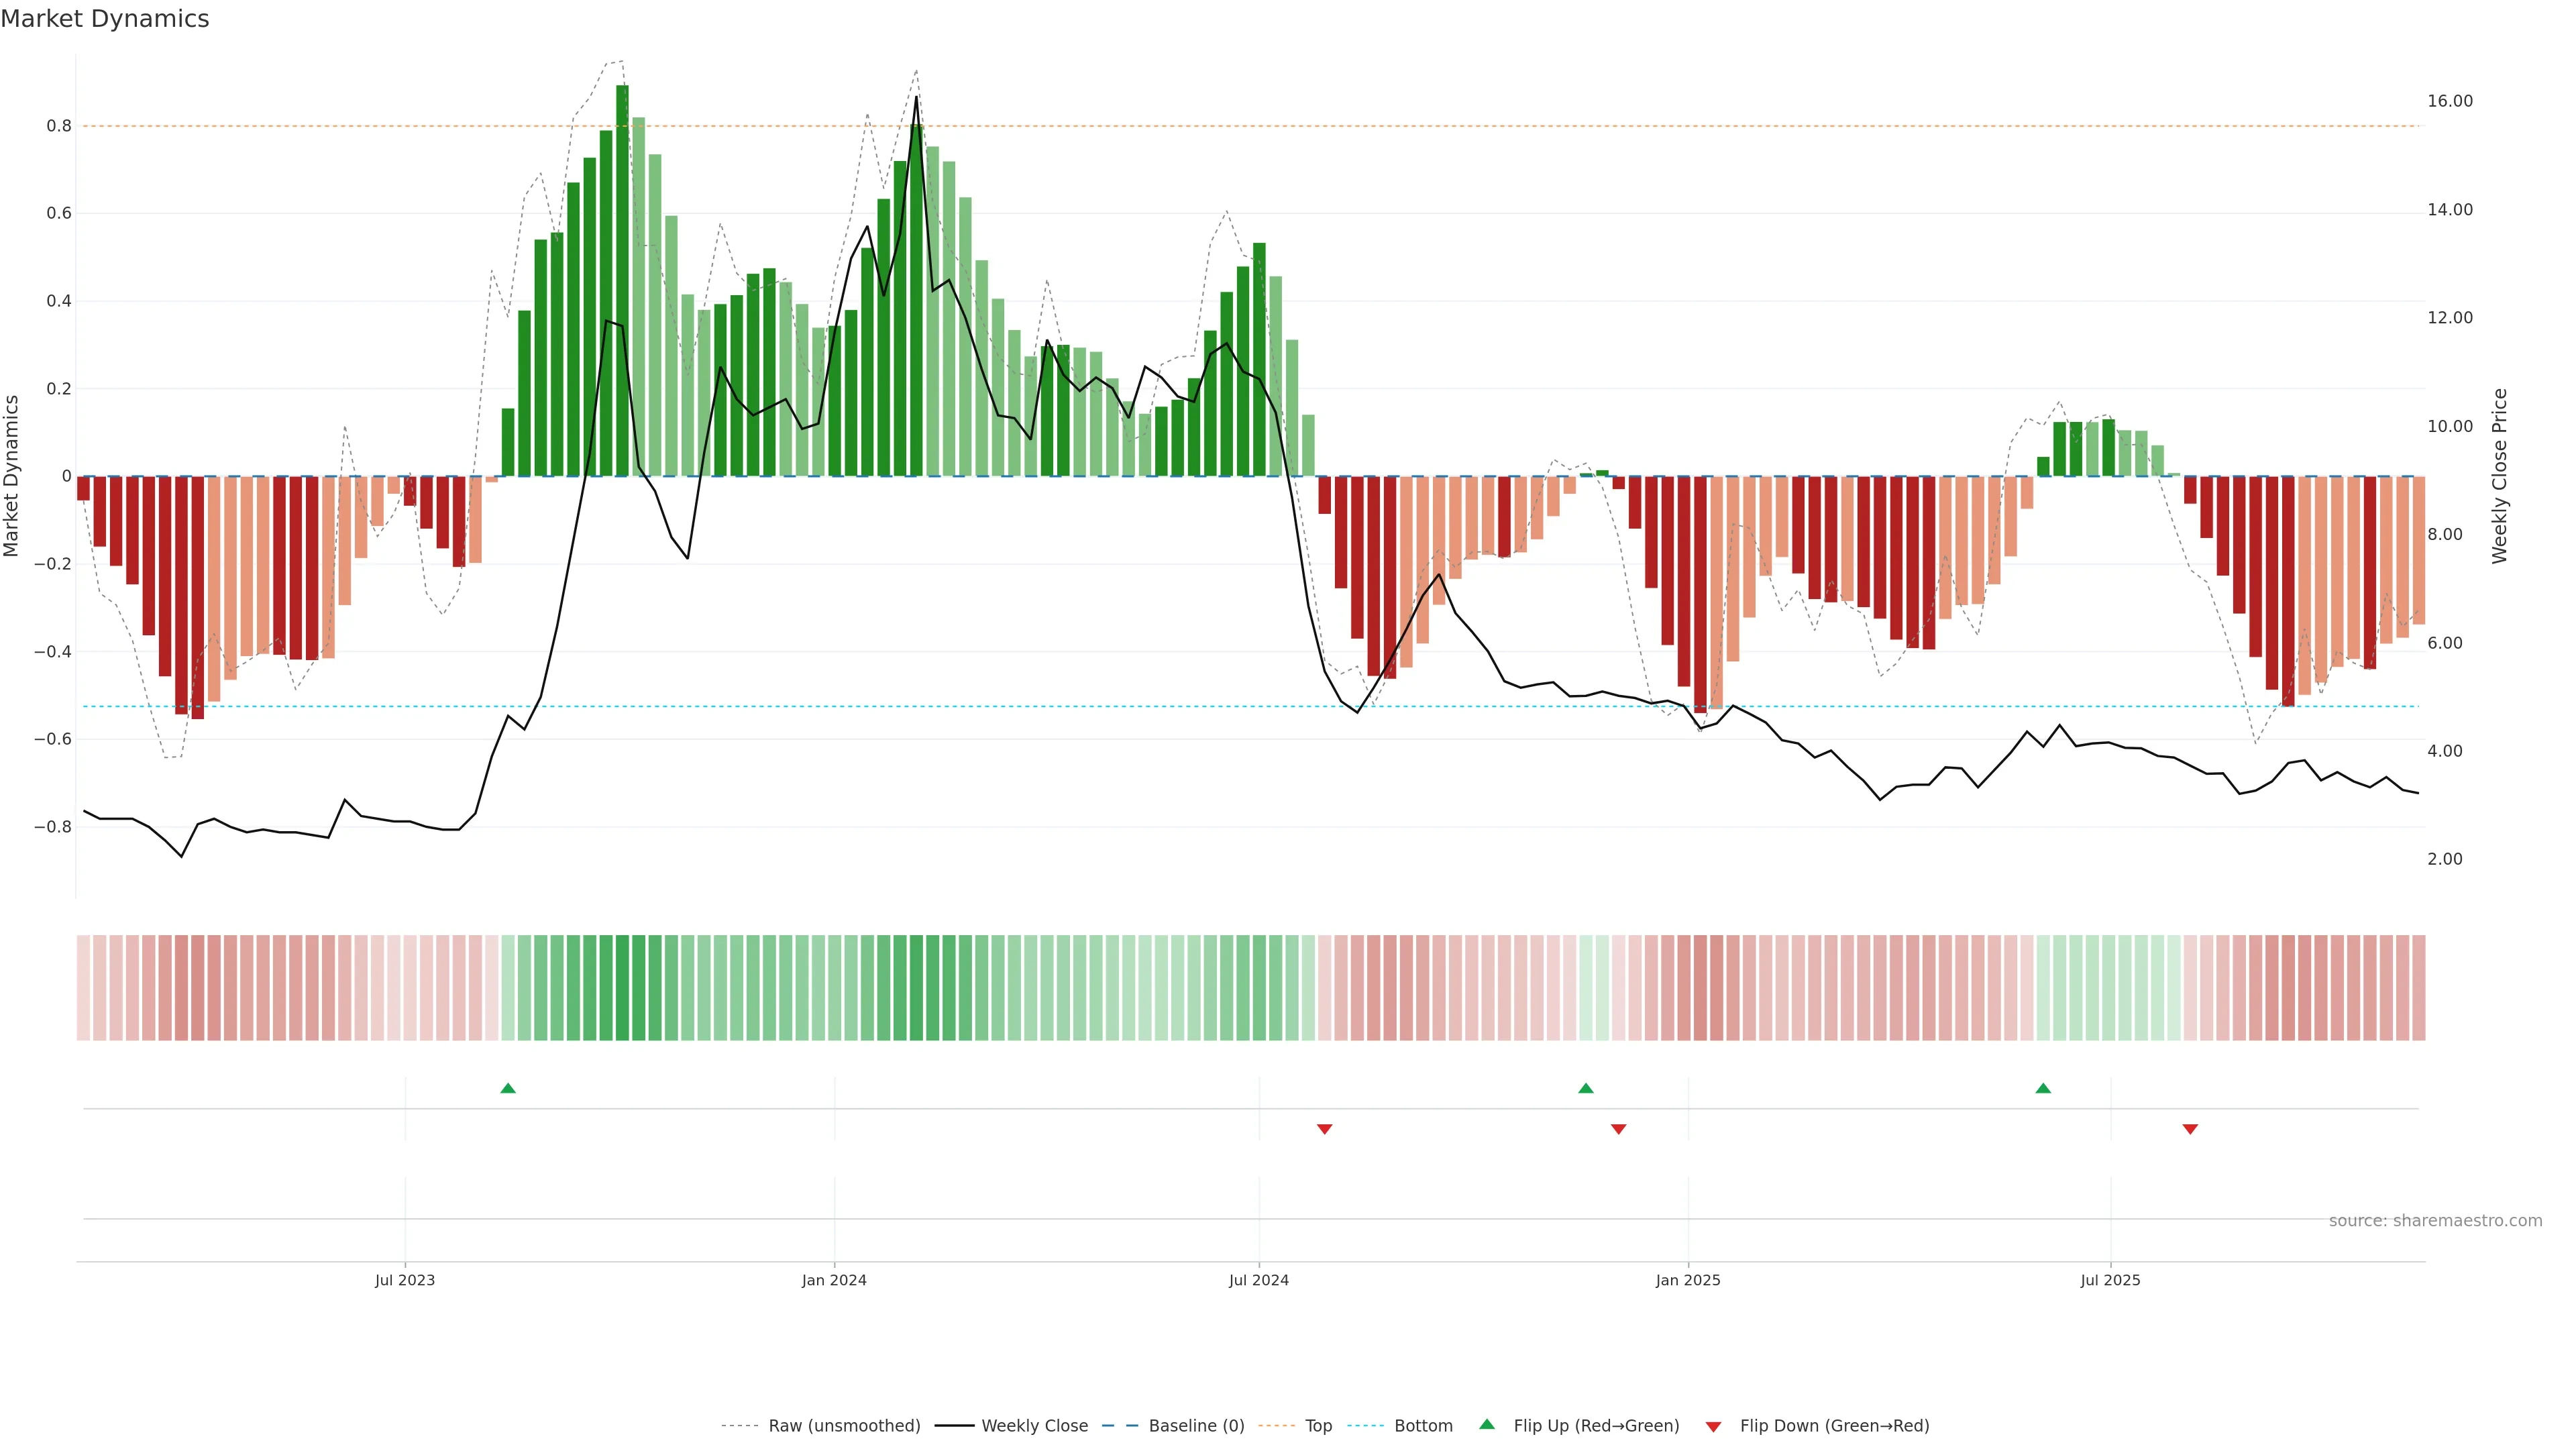2576x1449 pixels.
Task: Toggle the Weekly Close legend entry
Action: [x=1034, y=1426]
